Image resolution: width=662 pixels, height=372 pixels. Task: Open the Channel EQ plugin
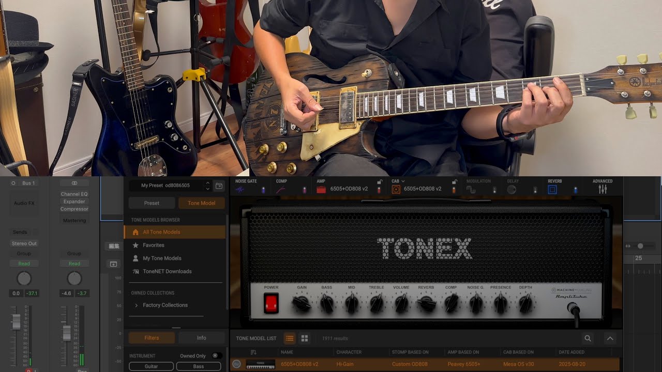[x=74, y=194]
